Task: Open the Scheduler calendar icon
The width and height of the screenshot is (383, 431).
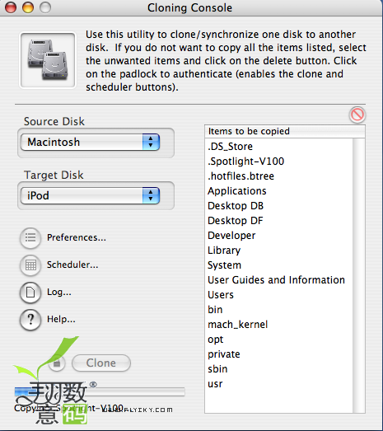Action: [x=30, y=265]
